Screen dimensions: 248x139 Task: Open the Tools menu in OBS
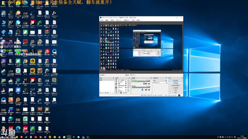pos(133,20)
